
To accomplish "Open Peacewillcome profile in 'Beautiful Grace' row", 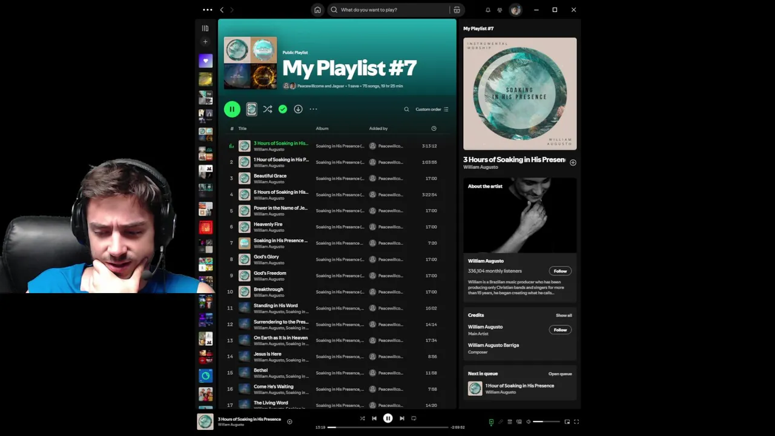I will click(x=390, y=179).
